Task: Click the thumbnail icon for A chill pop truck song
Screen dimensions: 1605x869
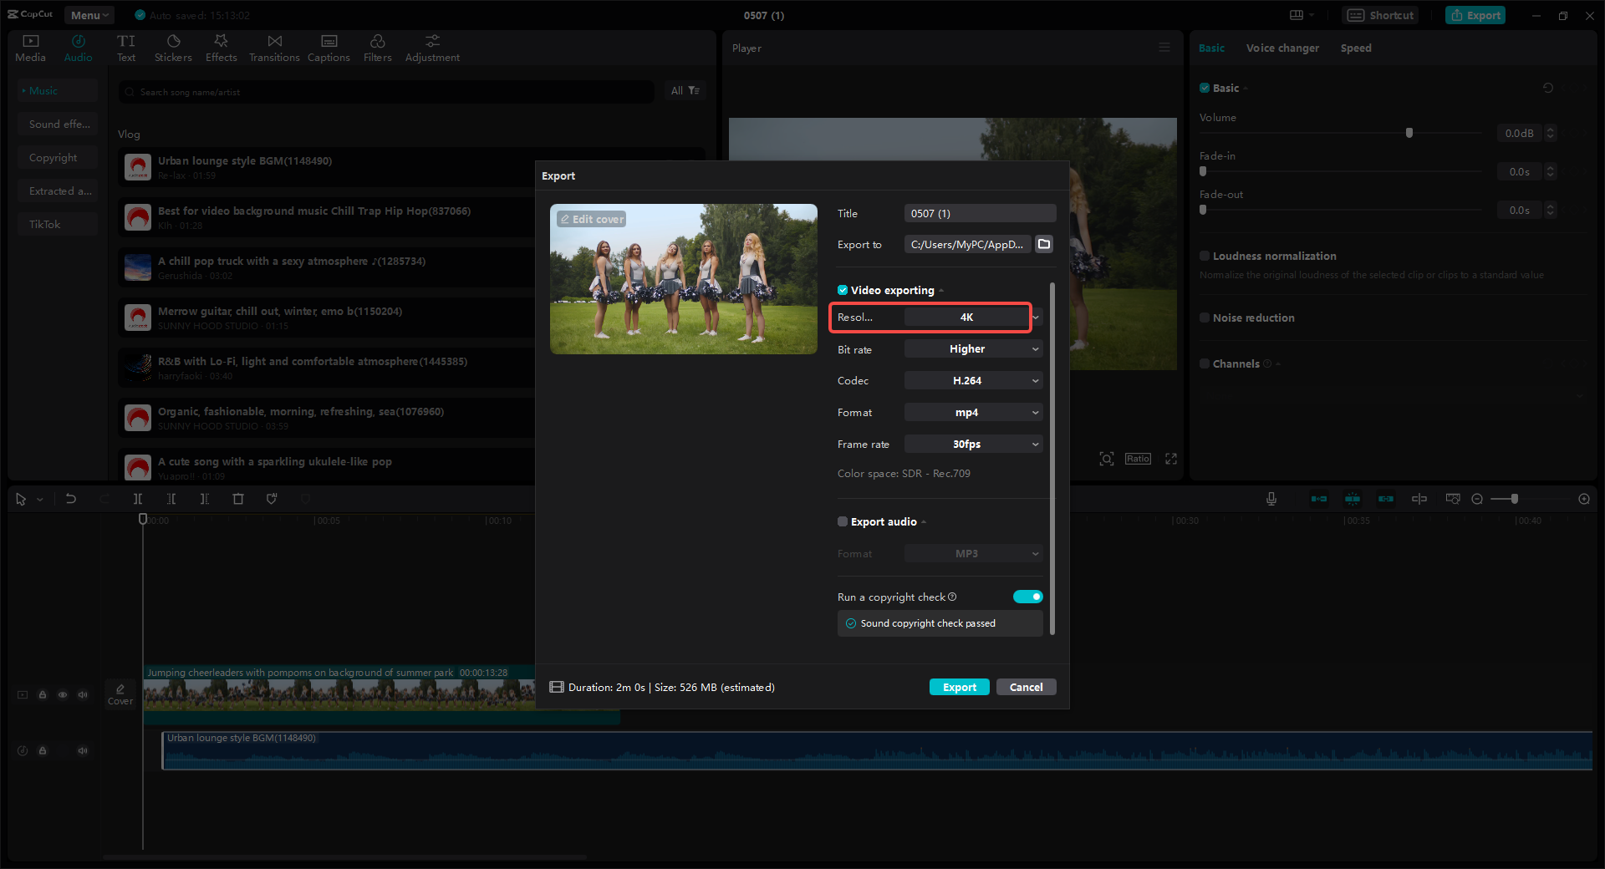Action: click(138, 267)
